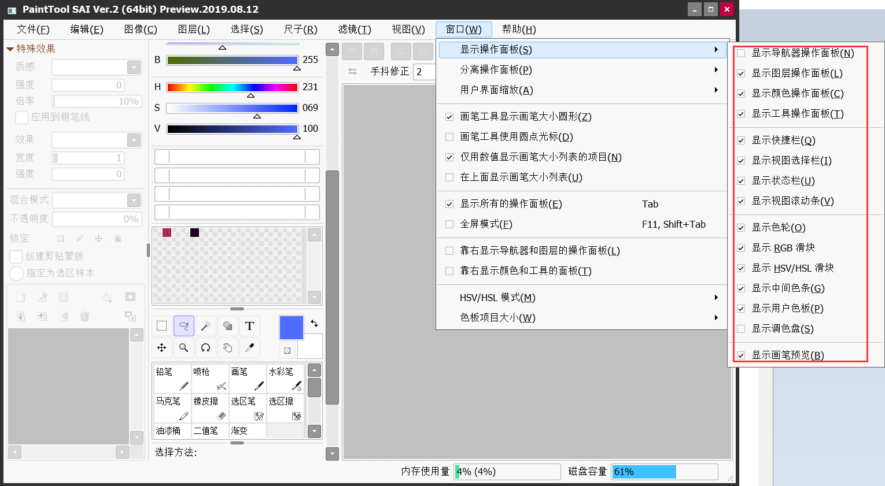Open the 视图(V) menu
The height and width of the screenshot is (486, 885).
[408, 29]
